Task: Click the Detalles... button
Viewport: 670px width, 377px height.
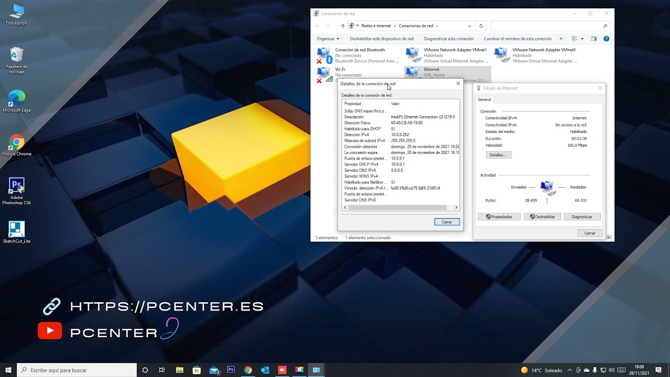Action: pos(498,155)
